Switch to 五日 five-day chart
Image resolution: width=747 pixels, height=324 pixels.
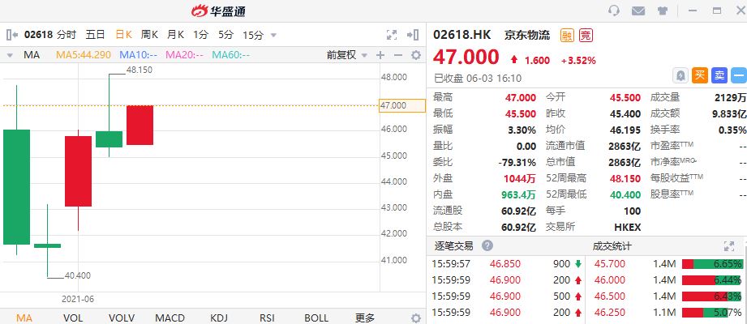[95, 35]
